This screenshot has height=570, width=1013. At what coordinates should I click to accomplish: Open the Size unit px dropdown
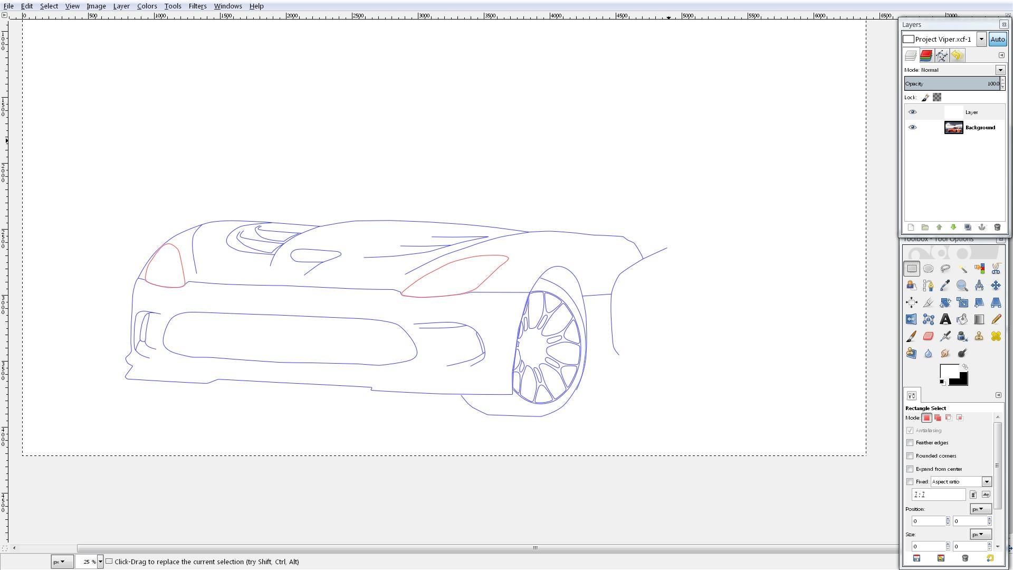click(x=981, y=535)
